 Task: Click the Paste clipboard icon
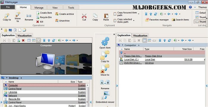pos(106,16)
